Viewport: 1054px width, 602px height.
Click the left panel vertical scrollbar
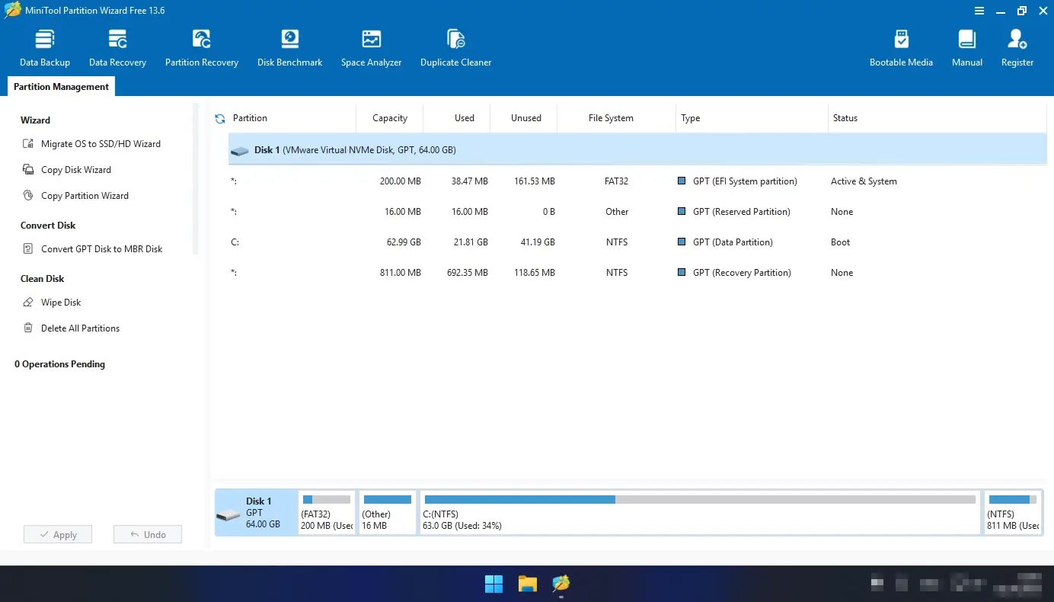tap(196, 179)
